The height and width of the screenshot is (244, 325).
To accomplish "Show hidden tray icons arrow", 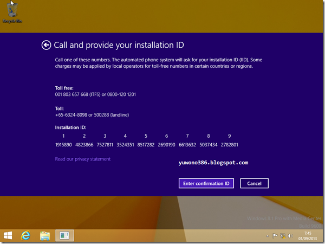I will tap(268, 236).
